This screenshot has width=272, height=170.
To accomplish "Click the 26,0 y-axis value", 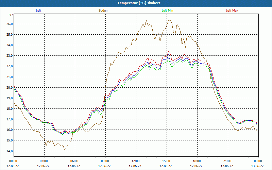I will tap(10, 24).
